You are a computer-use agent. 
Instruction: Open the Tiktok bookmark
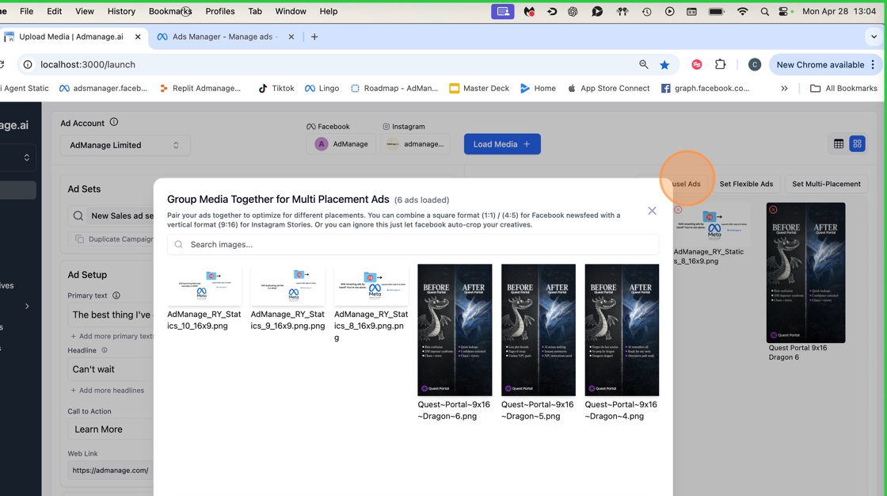click(x=276, y=88)
